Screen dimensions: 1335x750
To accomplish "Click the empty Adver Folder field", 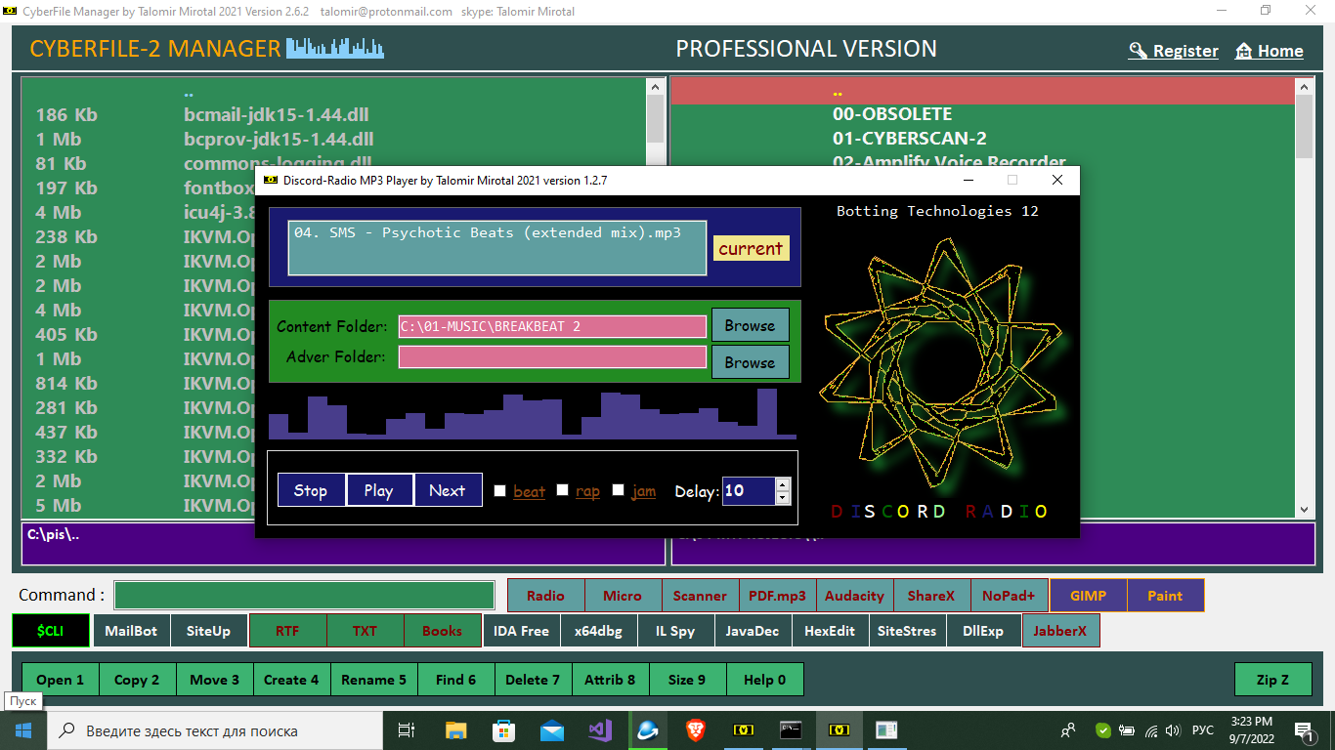I will [x=552, y=357].
